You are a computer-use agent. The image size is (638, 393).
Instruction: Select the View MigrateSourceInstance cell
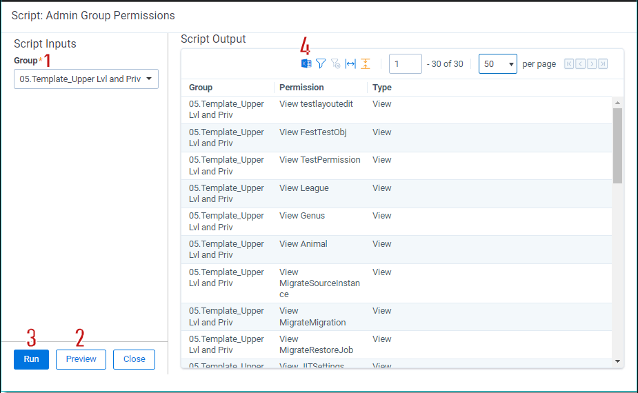coord(321,283)
